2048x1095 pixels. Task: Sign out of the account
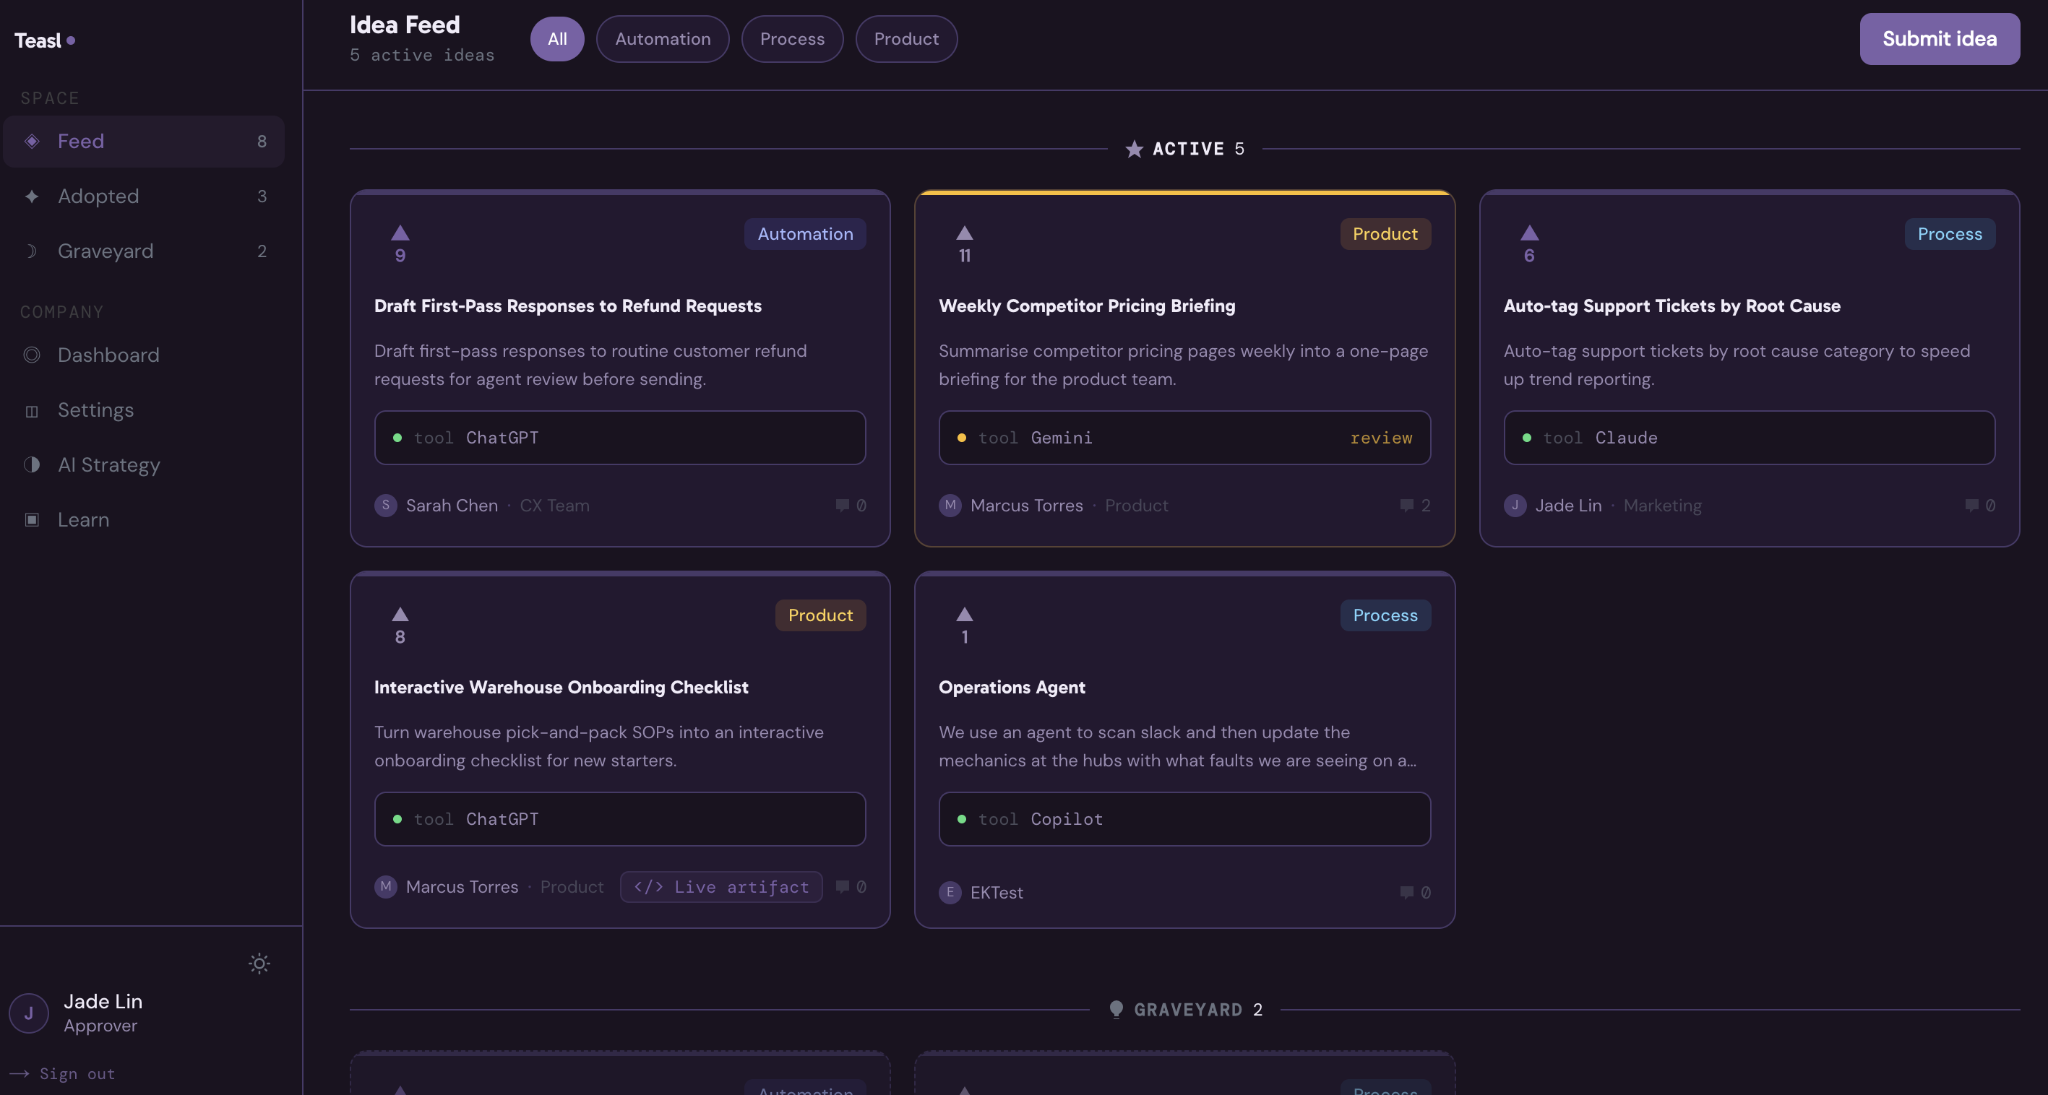click(63, 1073)
